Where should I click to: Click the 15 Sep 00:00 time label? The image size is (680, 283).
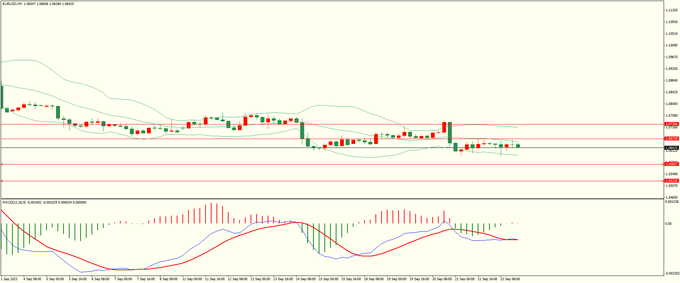point(328,279)
